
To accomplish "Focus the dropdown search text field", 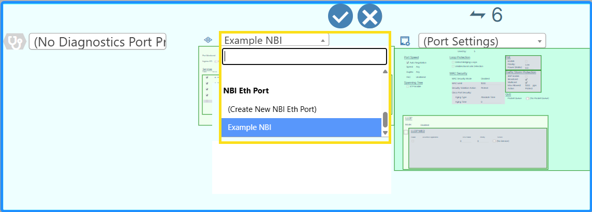I will click(x=304, y=57).
